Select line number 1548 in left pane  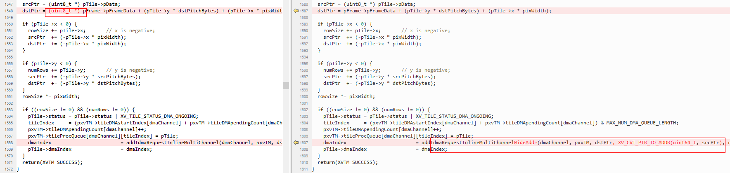pos(9,11)
